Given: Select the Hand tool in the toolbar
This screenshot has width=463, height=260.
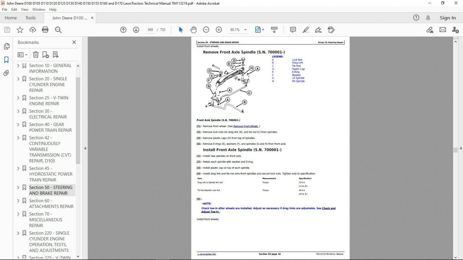Looking at the screenshot, I should (x=193, y=30).
